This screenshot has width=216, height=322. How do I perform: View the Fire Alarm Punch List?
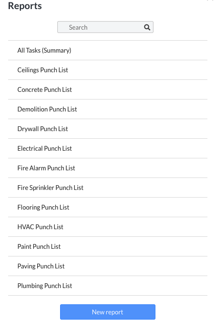coord(108,168)
